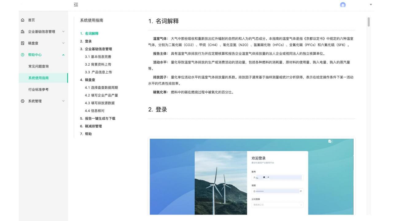Click the 帮助中心 question-mark icon
Image resolution: width=393 pixels, height=221 pixels.
(23, 55)
